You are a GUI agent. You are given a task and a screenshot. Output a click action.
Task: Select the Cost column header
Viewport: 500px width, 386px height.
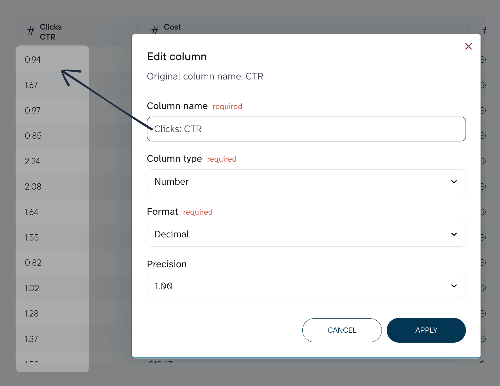[x=172, y=27]
